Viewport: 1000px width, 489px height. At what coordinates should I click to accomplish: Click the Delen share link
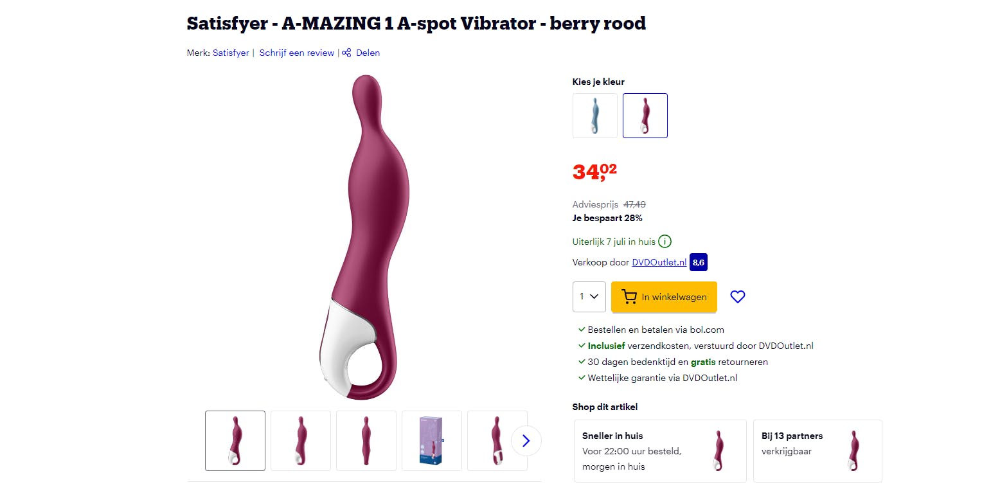tap(368, 53)
